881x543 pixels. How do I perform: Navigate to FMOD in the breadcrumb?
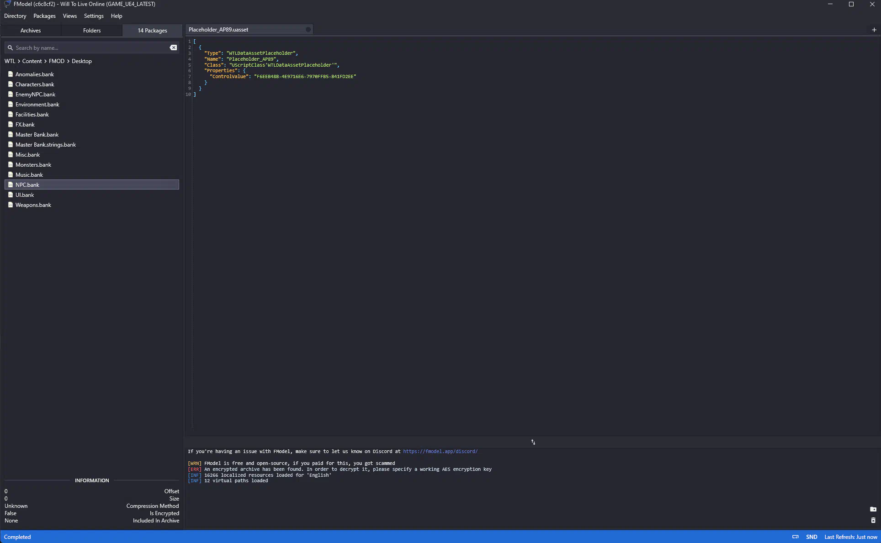coord(57,61)
